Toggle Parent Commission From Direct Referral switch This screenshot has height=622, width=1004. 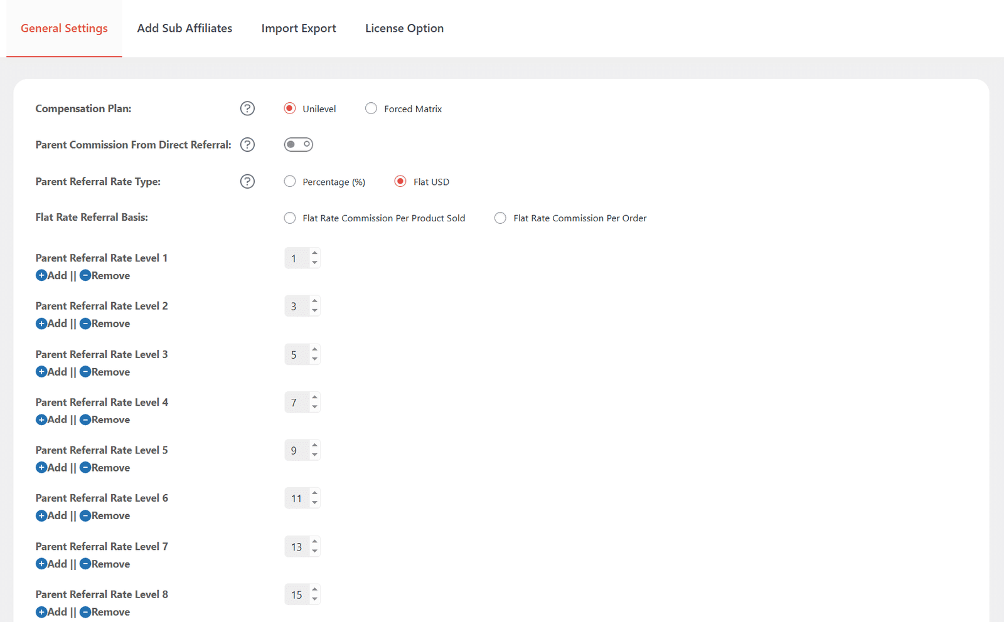click(x=299, y=144)
